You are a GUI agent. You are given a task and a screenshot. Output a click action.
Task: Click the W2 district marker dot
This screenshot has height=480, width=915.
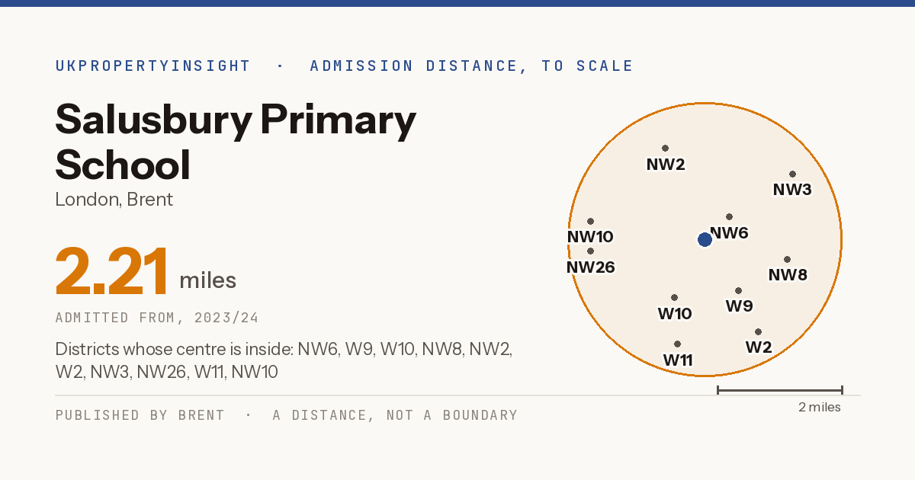point(758,331)
